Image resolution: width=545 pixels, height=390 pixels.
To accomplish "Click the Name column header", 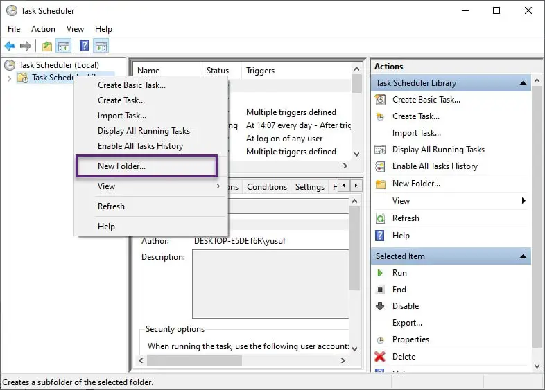I will point(167,71).
